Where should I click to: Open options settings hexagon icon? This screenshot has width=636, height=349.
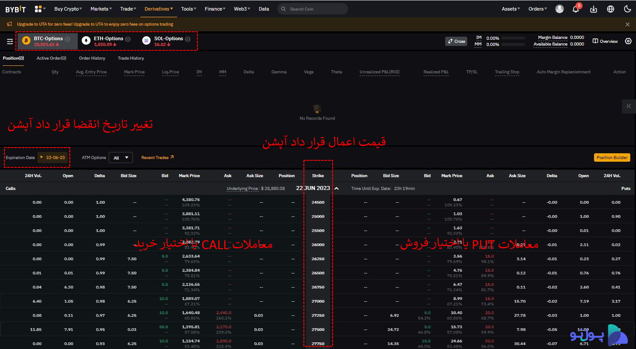pyautogui.click(x=628, y=41)
